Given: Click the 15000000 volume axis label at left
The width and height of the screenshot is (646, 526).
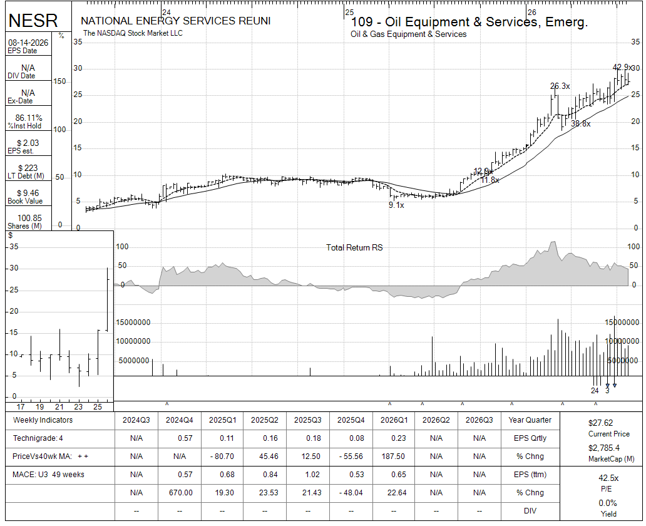Looking at the screenshot, I should click(x=133, y=322).
